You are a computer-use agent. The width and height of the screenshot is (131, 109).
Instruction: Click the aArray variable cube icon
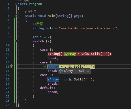coord(61,71)
